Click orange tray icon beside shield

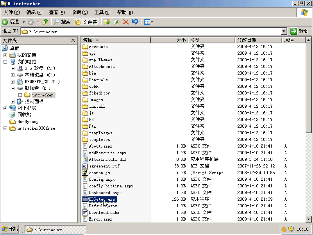click(284, 229)
